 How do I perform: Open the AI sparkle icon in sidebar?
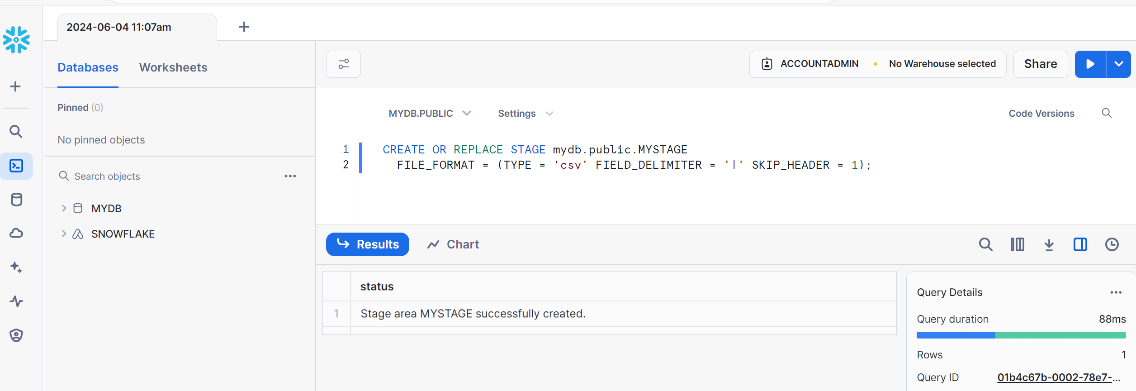point(16,267)
